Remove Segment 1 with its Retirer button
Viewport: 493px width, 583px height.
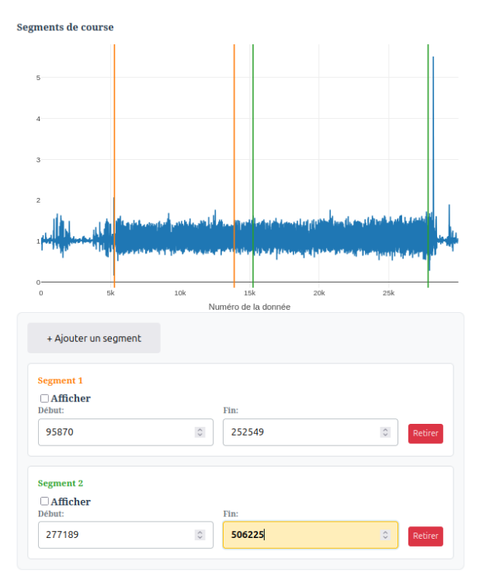(425, 433)
